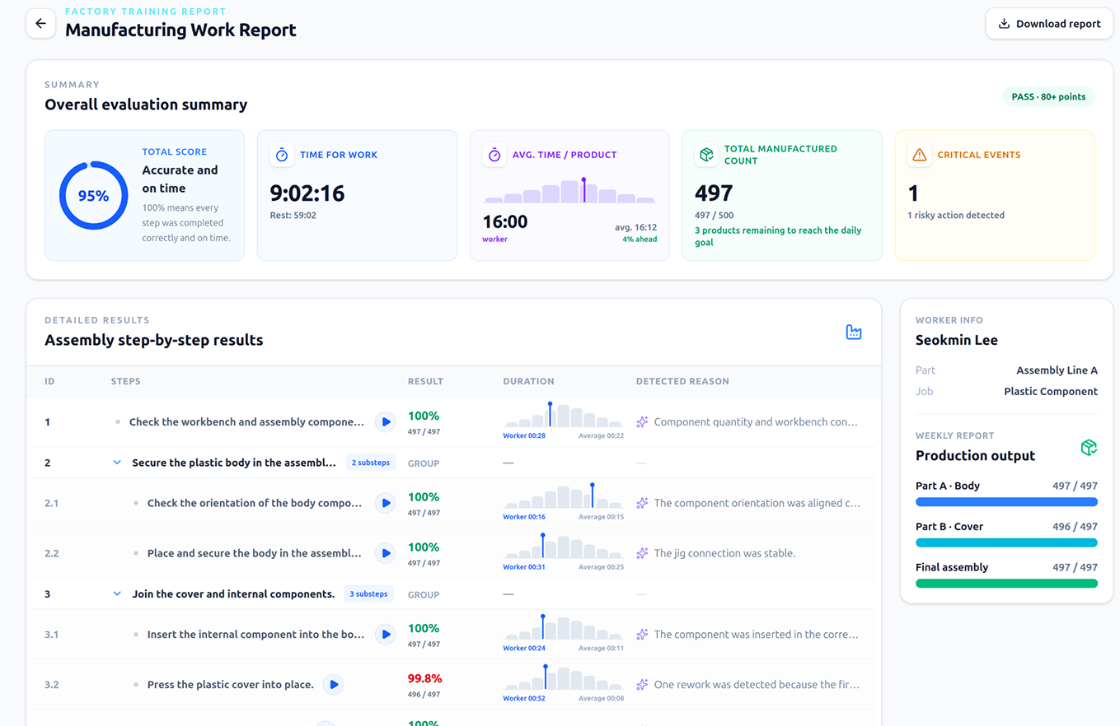Play the clip for step 3.1 insert internal component
This screenshot has height=726, width=1120.
pos(385,635)
